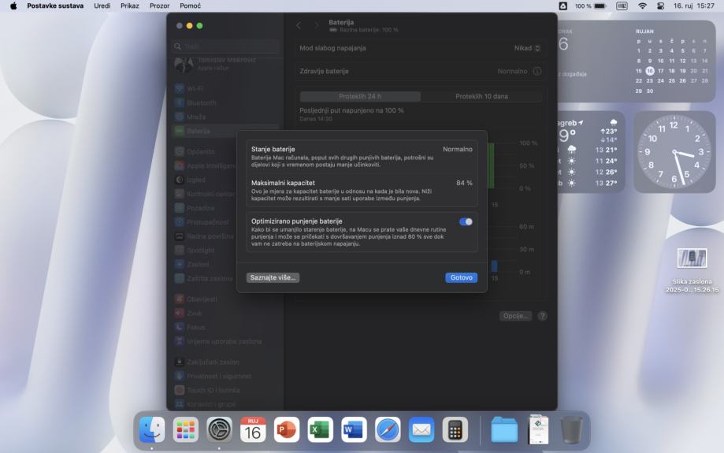Select Bluetooth in settings sidebar

coord(226,102)
